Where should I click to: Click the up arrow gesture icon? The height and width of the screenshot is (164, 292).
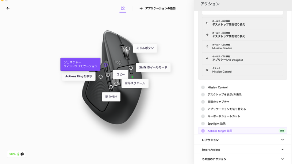coord(207,47)
